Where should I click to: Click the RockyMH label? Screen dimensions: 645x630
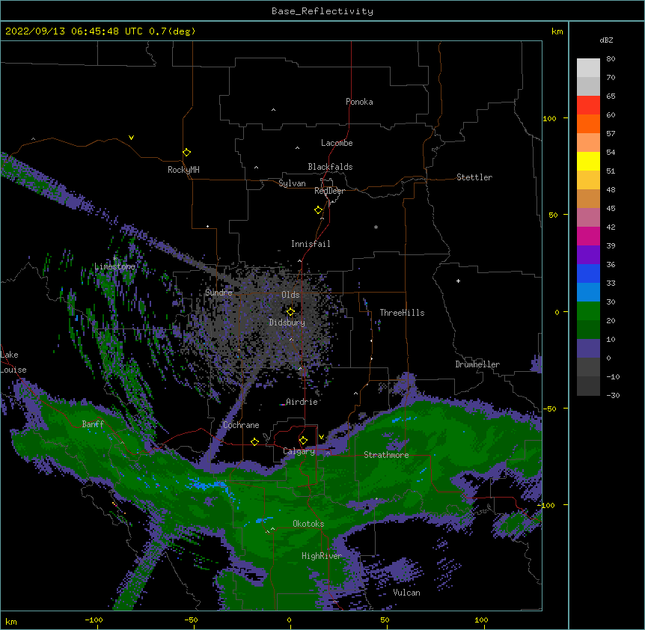[183, 170]
